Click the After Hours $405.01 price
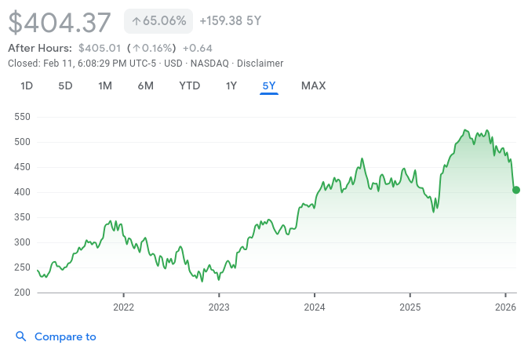This screenshot has width=528, height=349. [100, 48]
